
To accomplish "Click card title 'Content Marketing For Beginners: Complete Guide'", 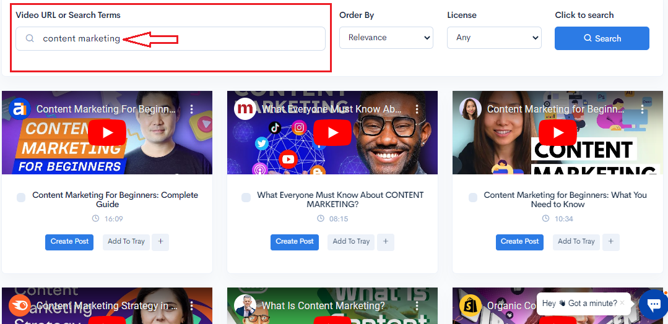I will point(115,200).
